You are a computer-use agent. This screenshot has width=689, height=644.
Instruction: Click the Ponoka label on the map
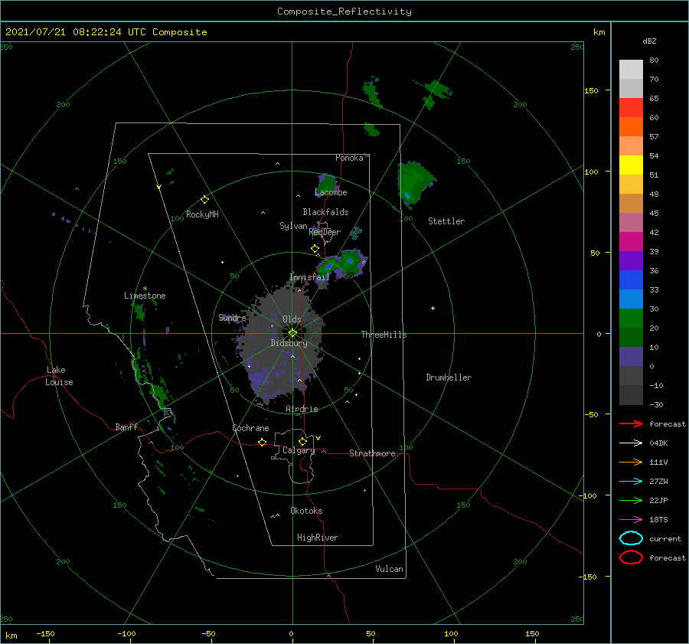coord(349,158)
